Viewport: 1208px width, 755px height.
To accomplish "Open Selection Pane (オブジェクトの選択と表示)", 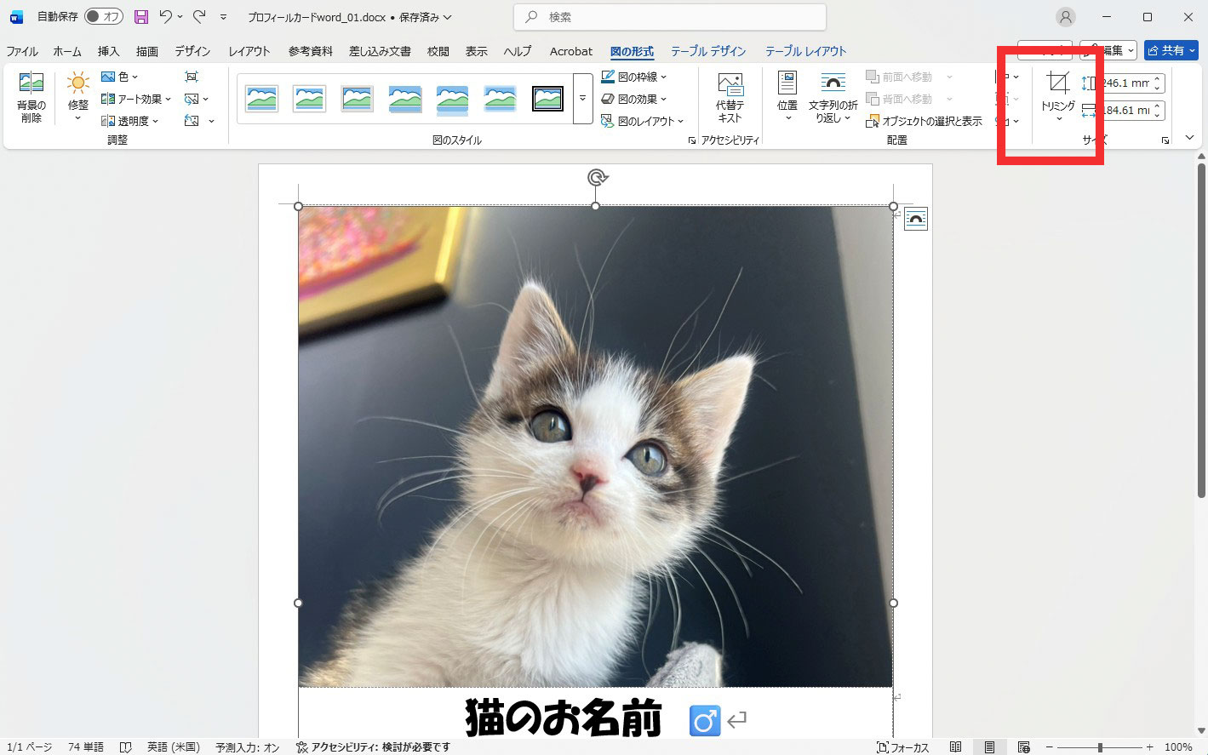I will point(924,122).
